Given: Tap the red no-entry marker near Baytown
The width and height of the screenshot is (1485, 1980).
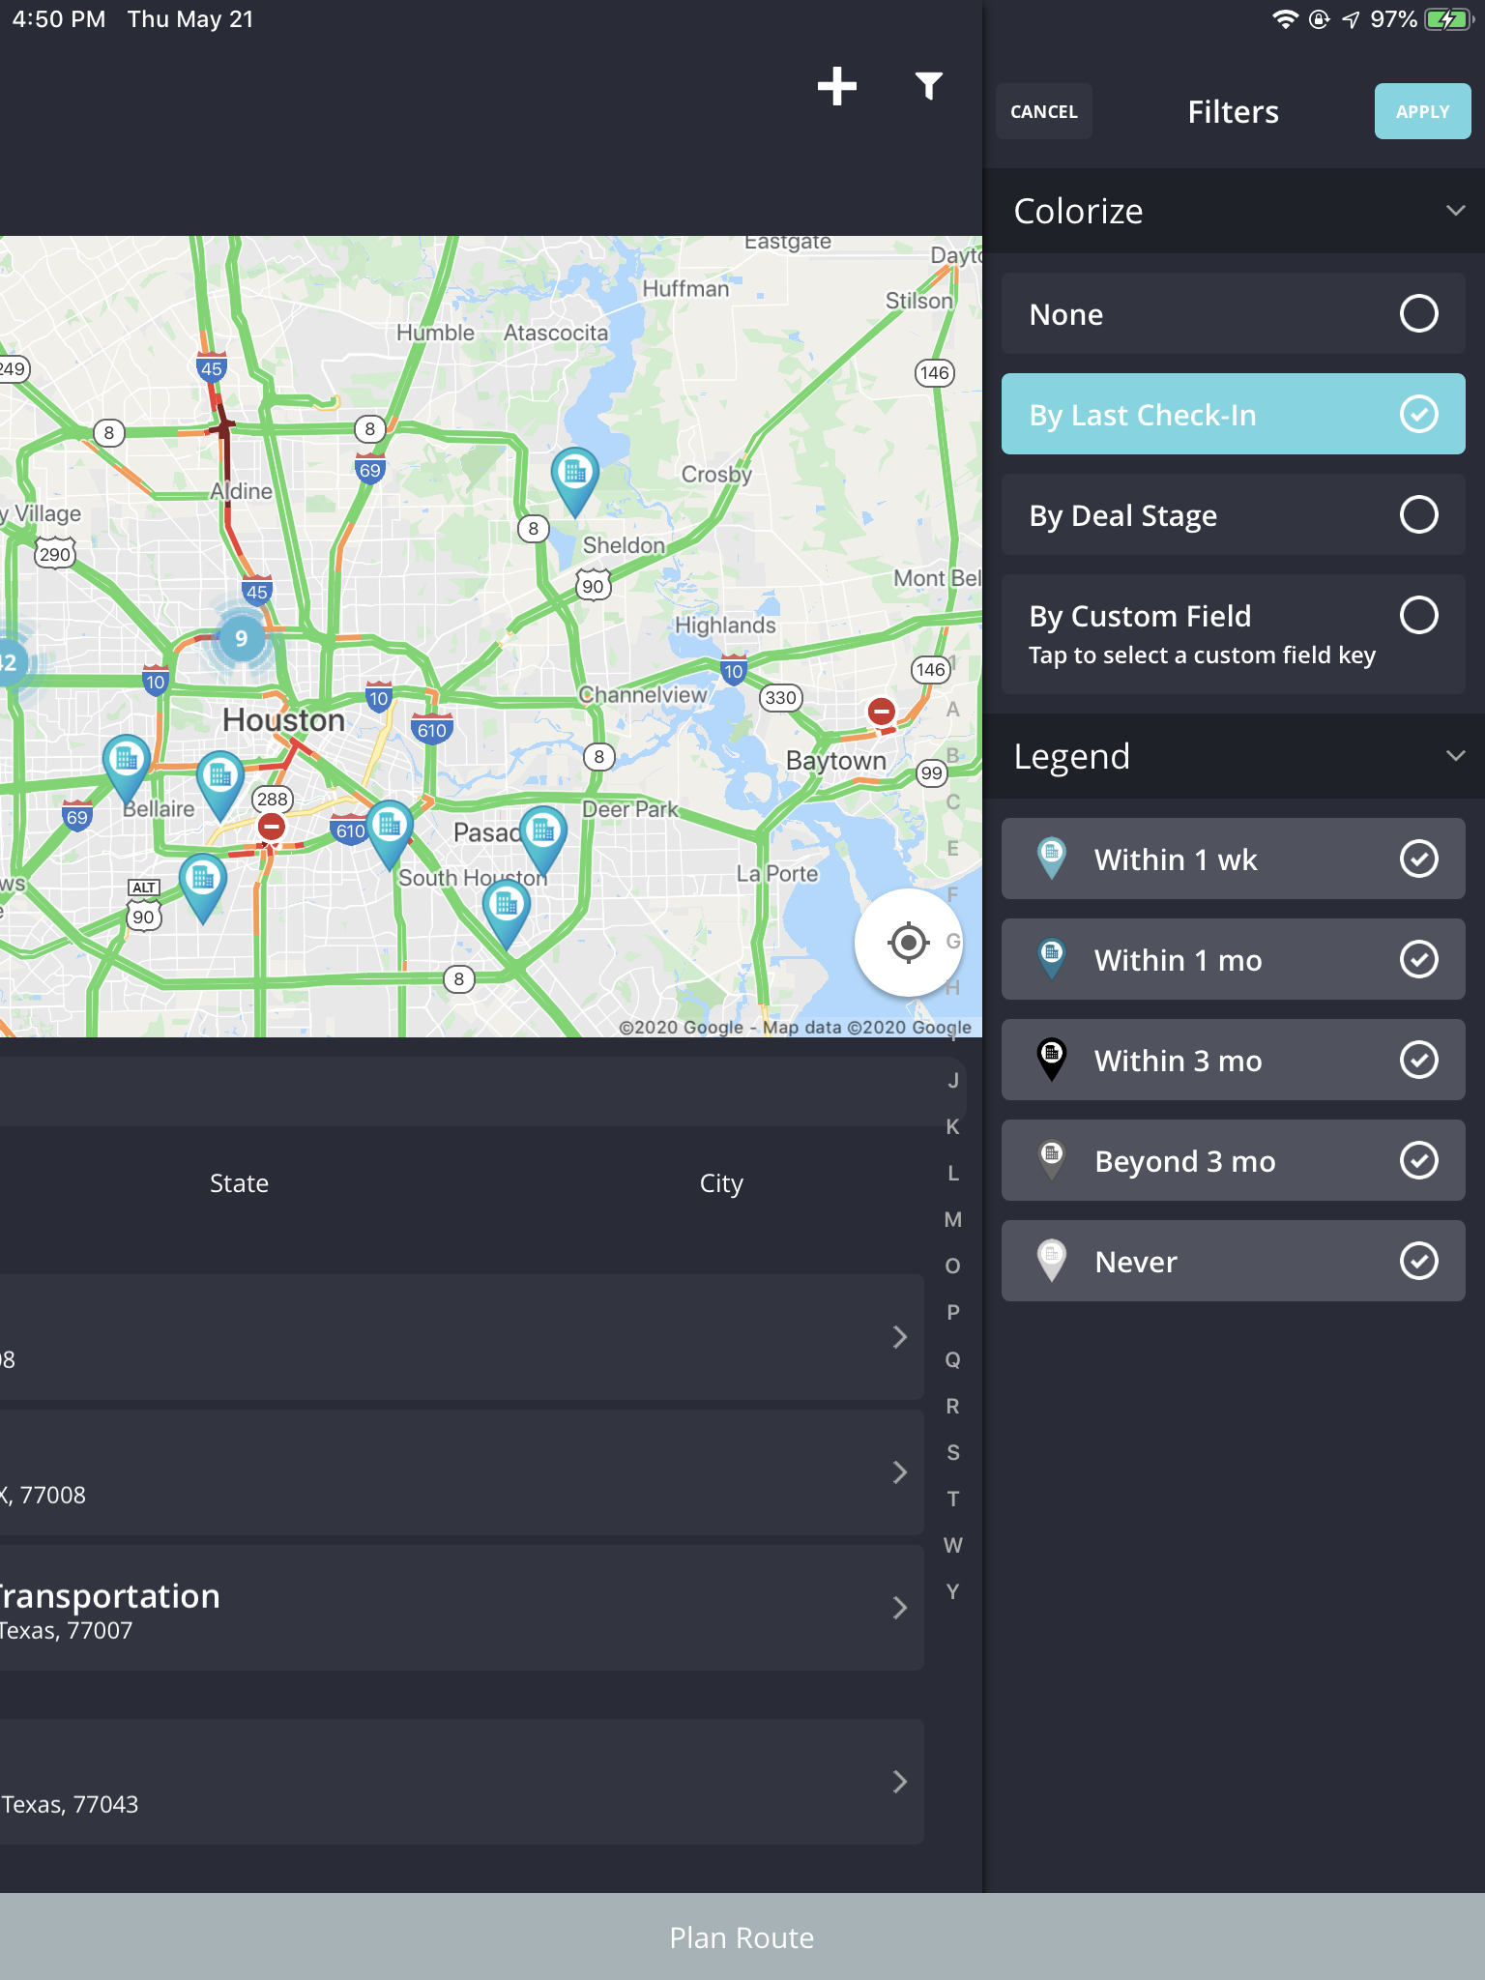Looking at the screenshot, I should (x=881, y=713).
